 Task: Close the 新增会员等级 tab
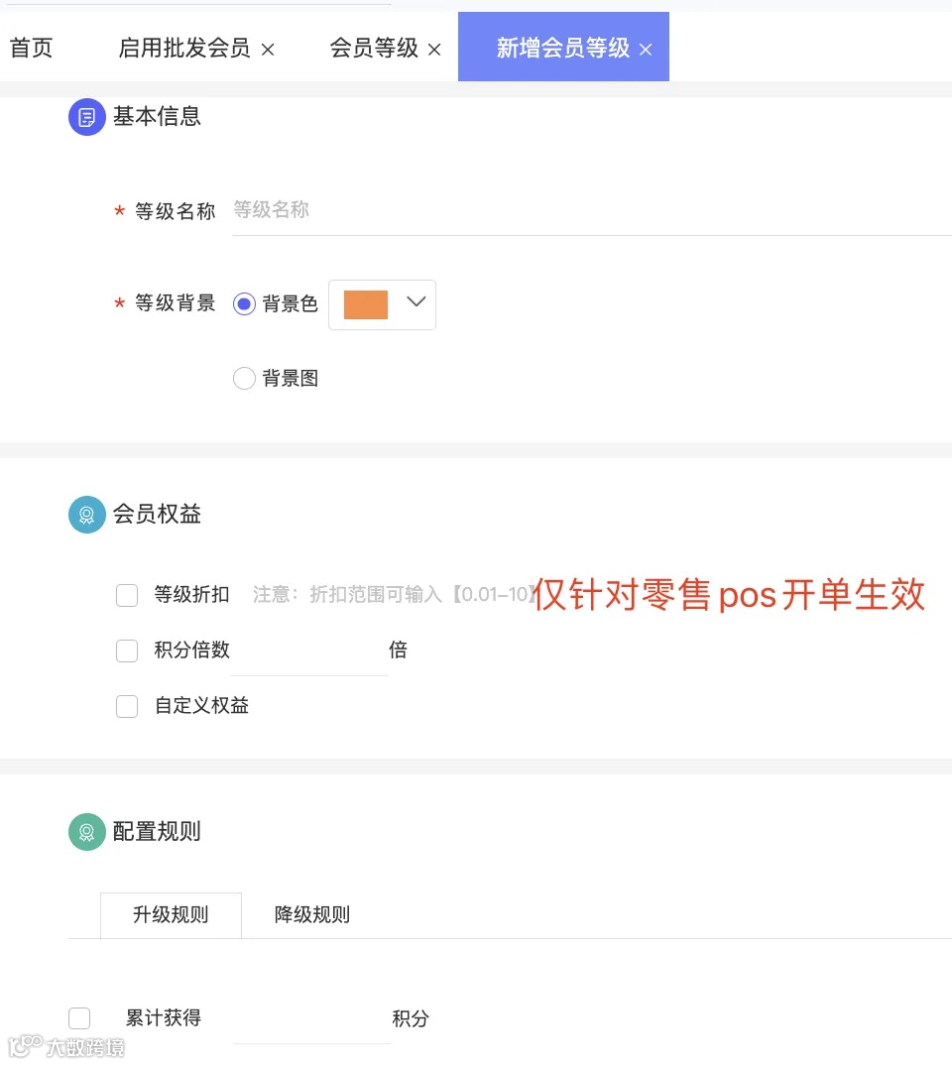tap(646, 49)
